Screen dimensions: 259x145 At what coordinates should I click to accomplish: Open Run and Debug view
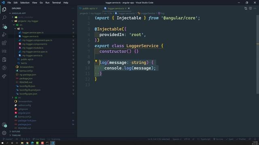pyautogui.click(x=4, y=35)
